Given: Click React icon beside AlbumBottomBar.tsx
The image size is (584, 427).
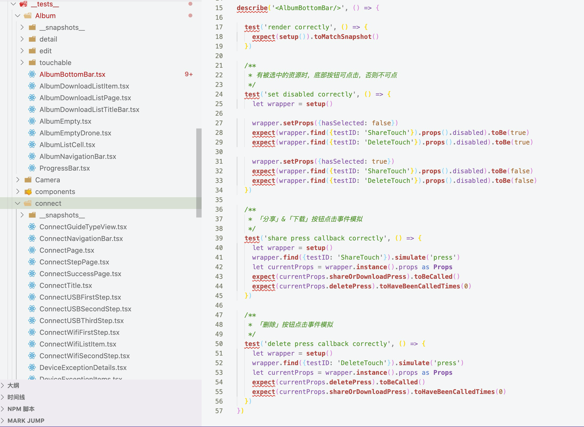Looking at the screenshot, I should point(32,74).
